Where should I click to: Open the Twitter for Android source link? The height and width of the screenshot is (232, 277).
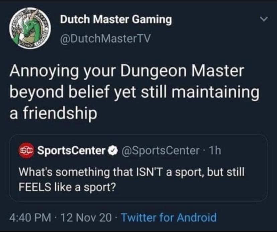[169, 217]
